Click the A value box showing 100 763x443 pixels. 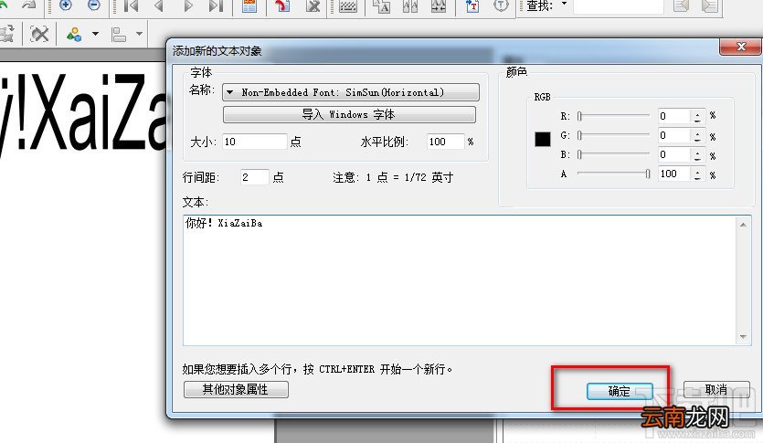coord(674,174)
